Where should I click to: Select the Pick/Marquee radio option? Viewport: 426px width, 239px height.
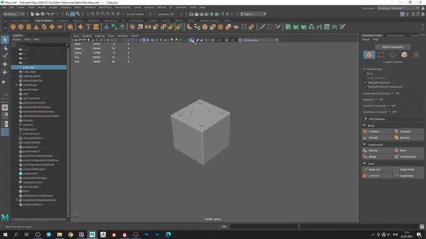click(364, 69)
